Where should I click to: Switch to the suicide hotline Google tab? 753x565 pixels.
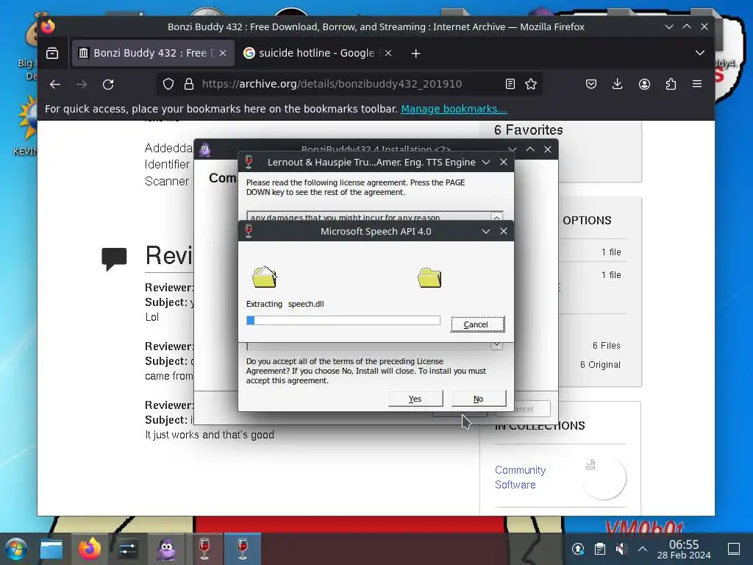pyautogui.click(x=317, y=53)
